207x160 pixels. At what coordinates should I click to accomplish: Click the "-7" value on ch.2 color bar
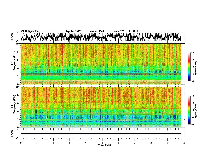click(x=193, y=124)
